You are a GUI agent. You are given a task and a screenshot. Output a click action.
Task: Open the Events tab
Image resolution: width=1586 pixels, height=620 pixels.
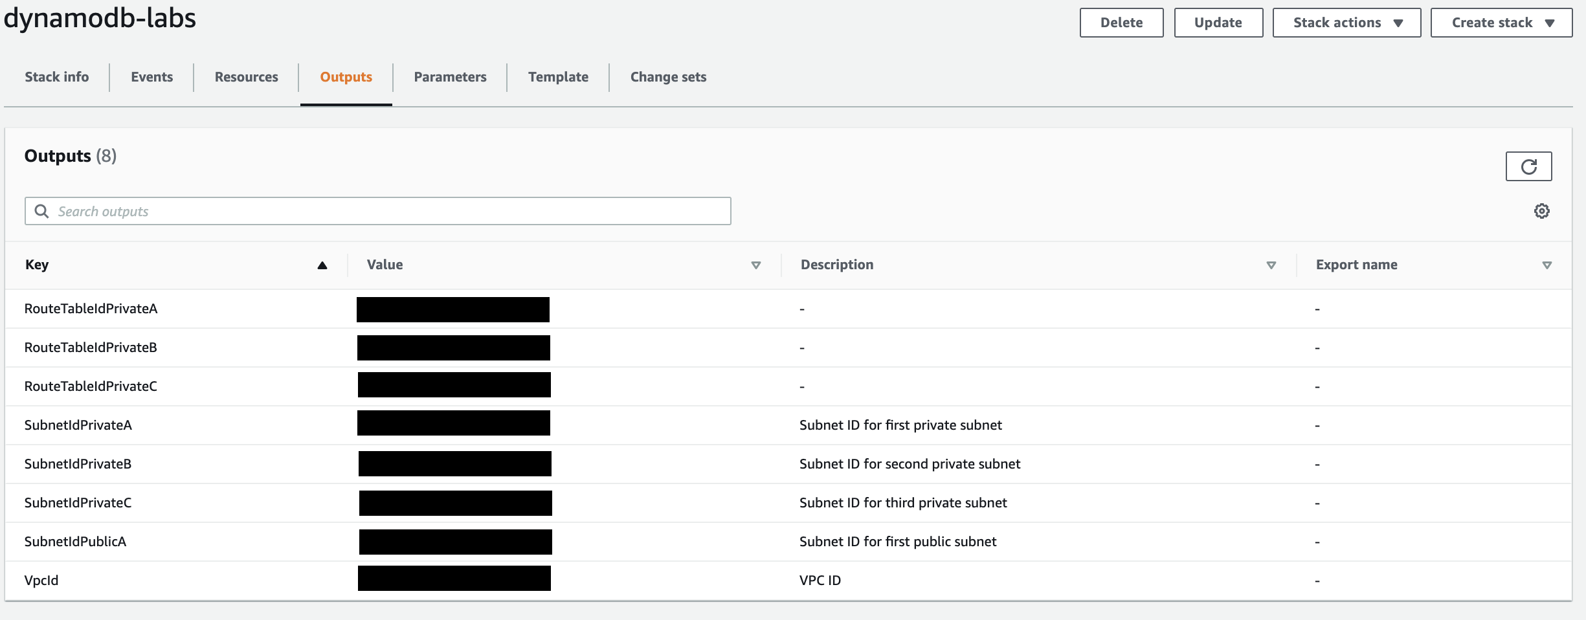point(152,77)
